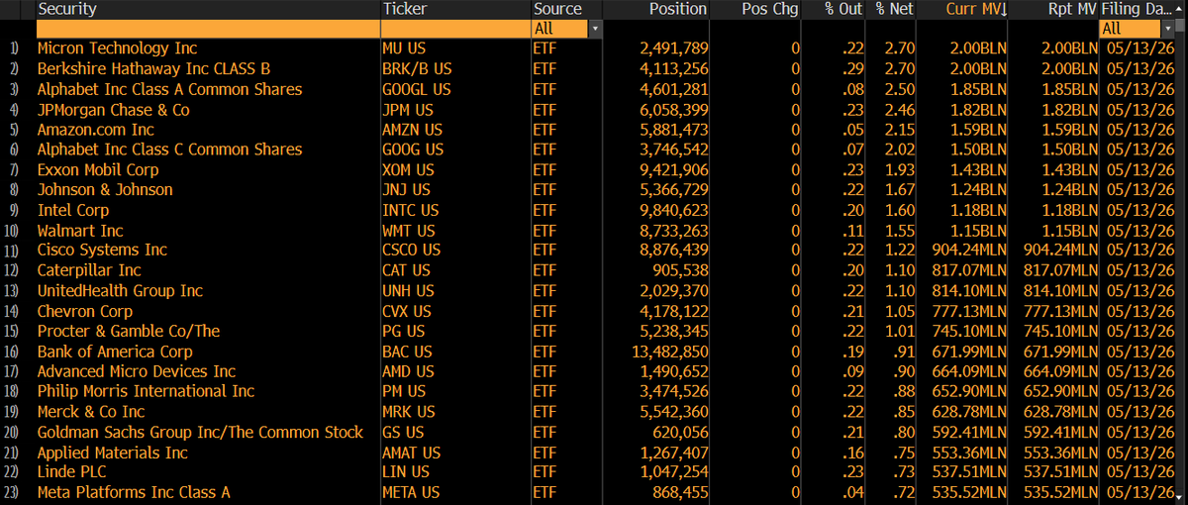Select the Merck & Co Inc security

(91, 412)
